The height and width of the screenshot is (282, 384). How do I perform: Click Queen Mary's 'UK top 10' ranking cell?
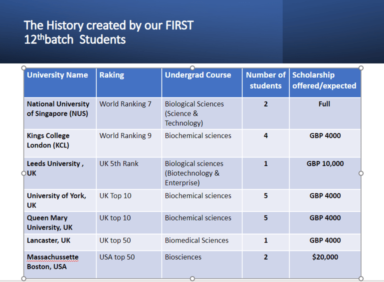click(129, 222)
